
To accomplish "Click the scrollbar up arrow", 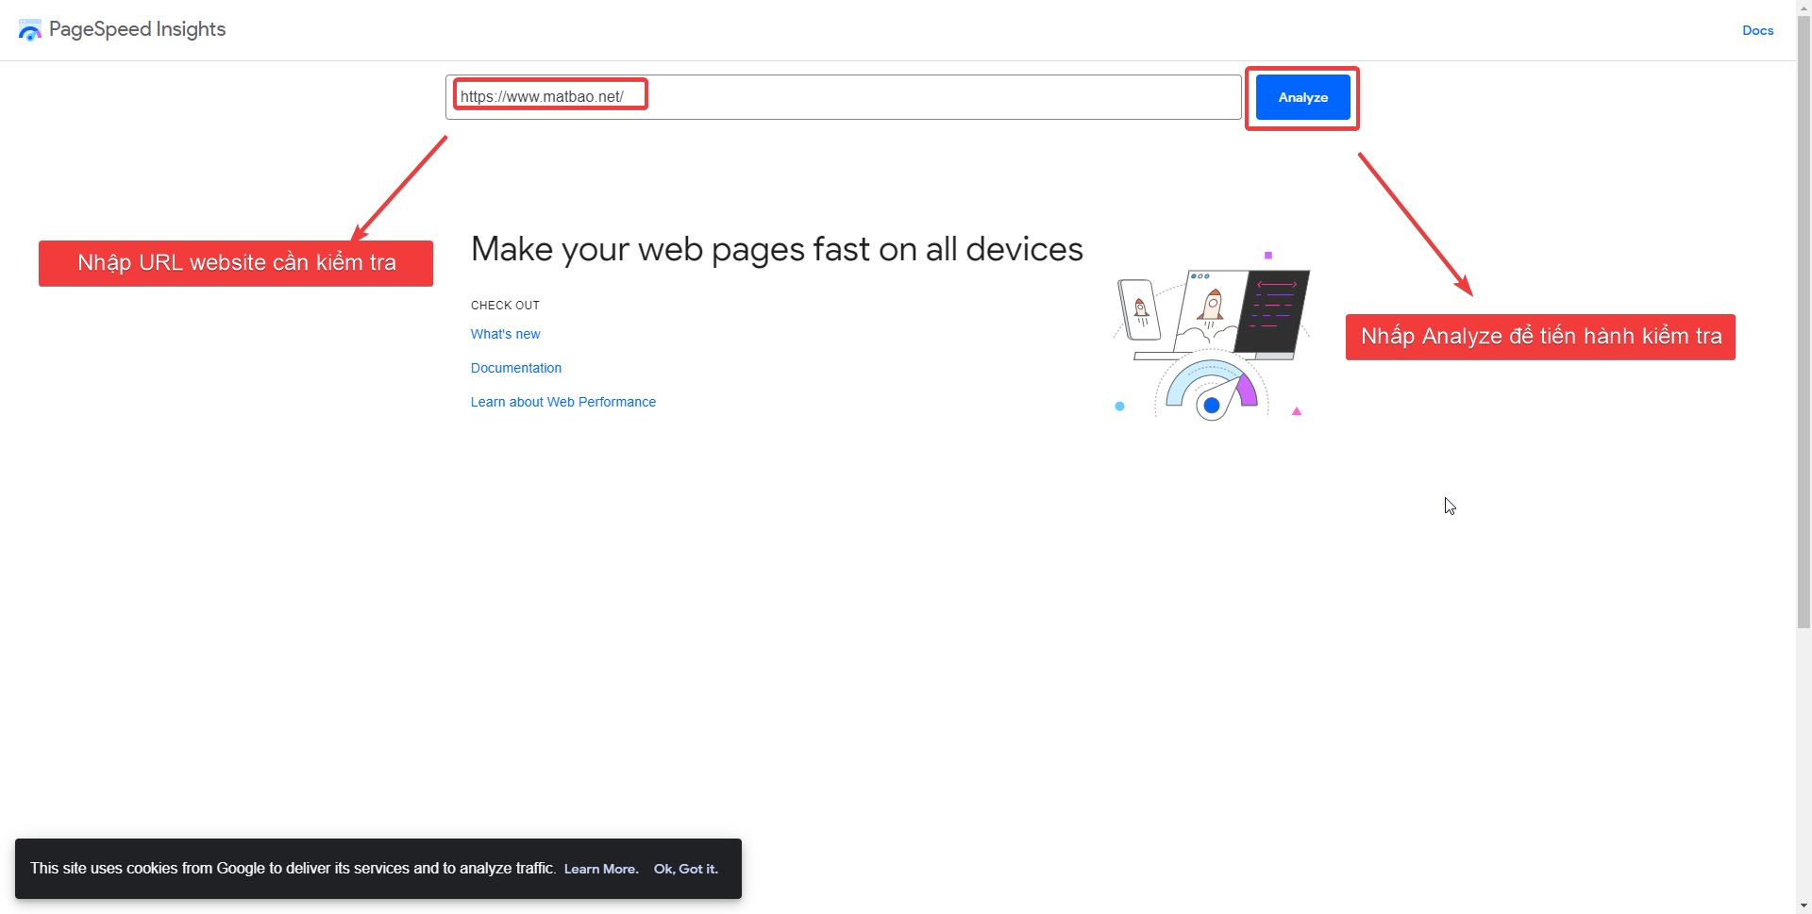I will 1804,8.
